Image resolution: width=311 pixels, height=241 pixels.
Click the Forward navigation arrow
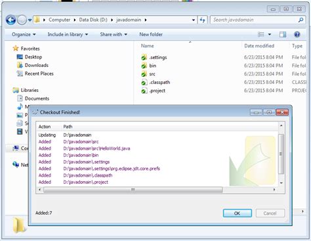tap(22, 20)
